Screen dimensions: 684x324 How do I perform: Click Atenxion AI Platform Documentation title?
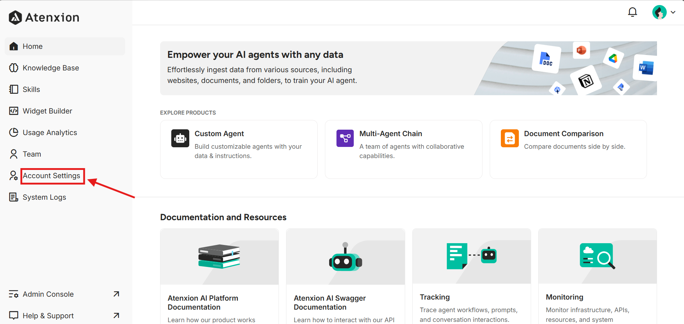[203, 302]
